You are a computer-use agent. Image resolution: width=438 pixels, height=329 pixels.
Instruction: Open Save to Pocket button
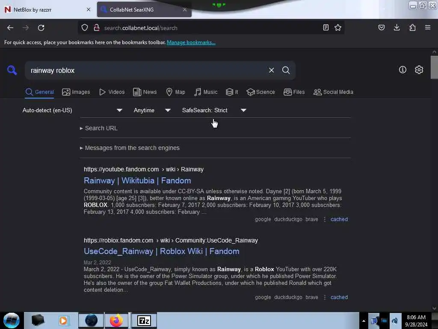(x=382, y=28)
